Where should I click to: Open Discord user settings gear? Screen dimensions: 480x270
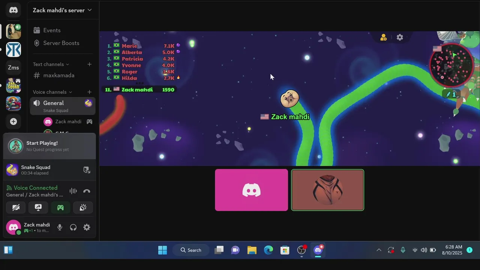87,227
